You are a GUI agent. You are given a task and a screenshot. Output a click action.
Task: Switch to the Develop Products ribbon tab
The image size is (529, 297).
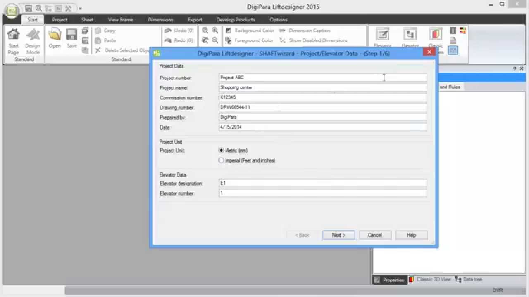click(x=236, y=20)
